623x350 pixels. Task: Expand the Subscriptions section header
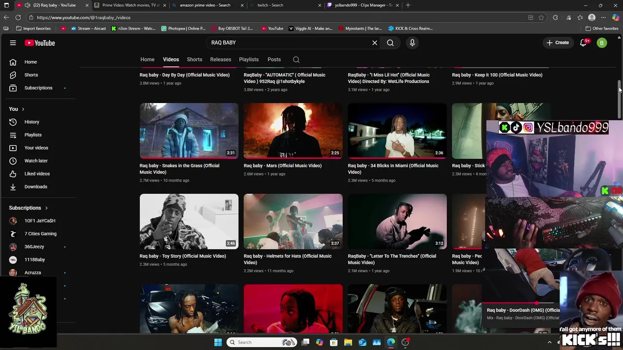(28, 208)
